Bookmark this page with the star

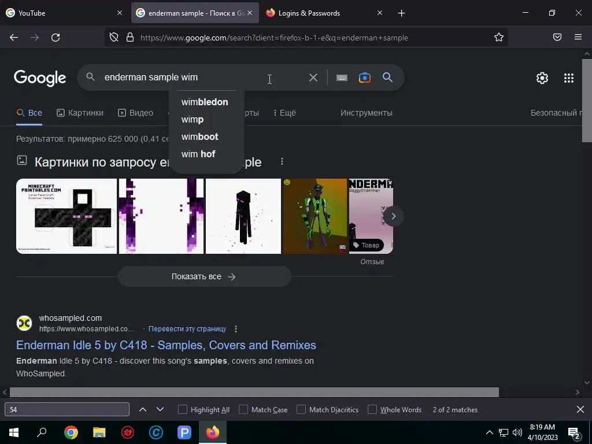(x=499, y=37)
